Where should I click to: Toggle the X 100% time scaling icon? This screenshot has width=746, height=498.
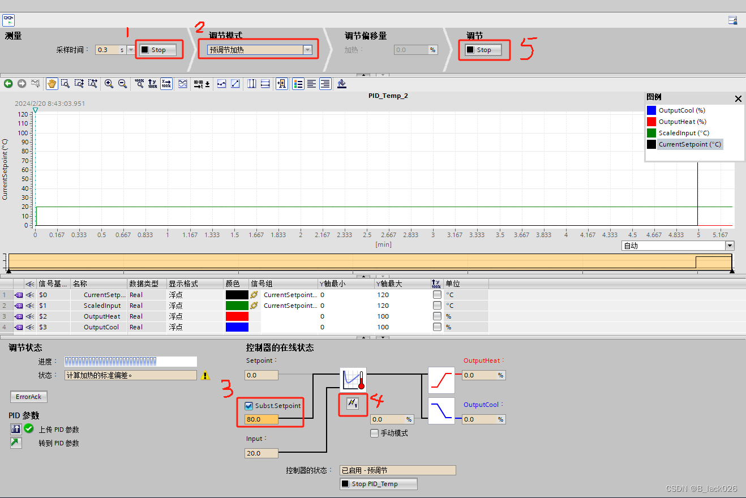pyautogui.click(x=166, y=84)
